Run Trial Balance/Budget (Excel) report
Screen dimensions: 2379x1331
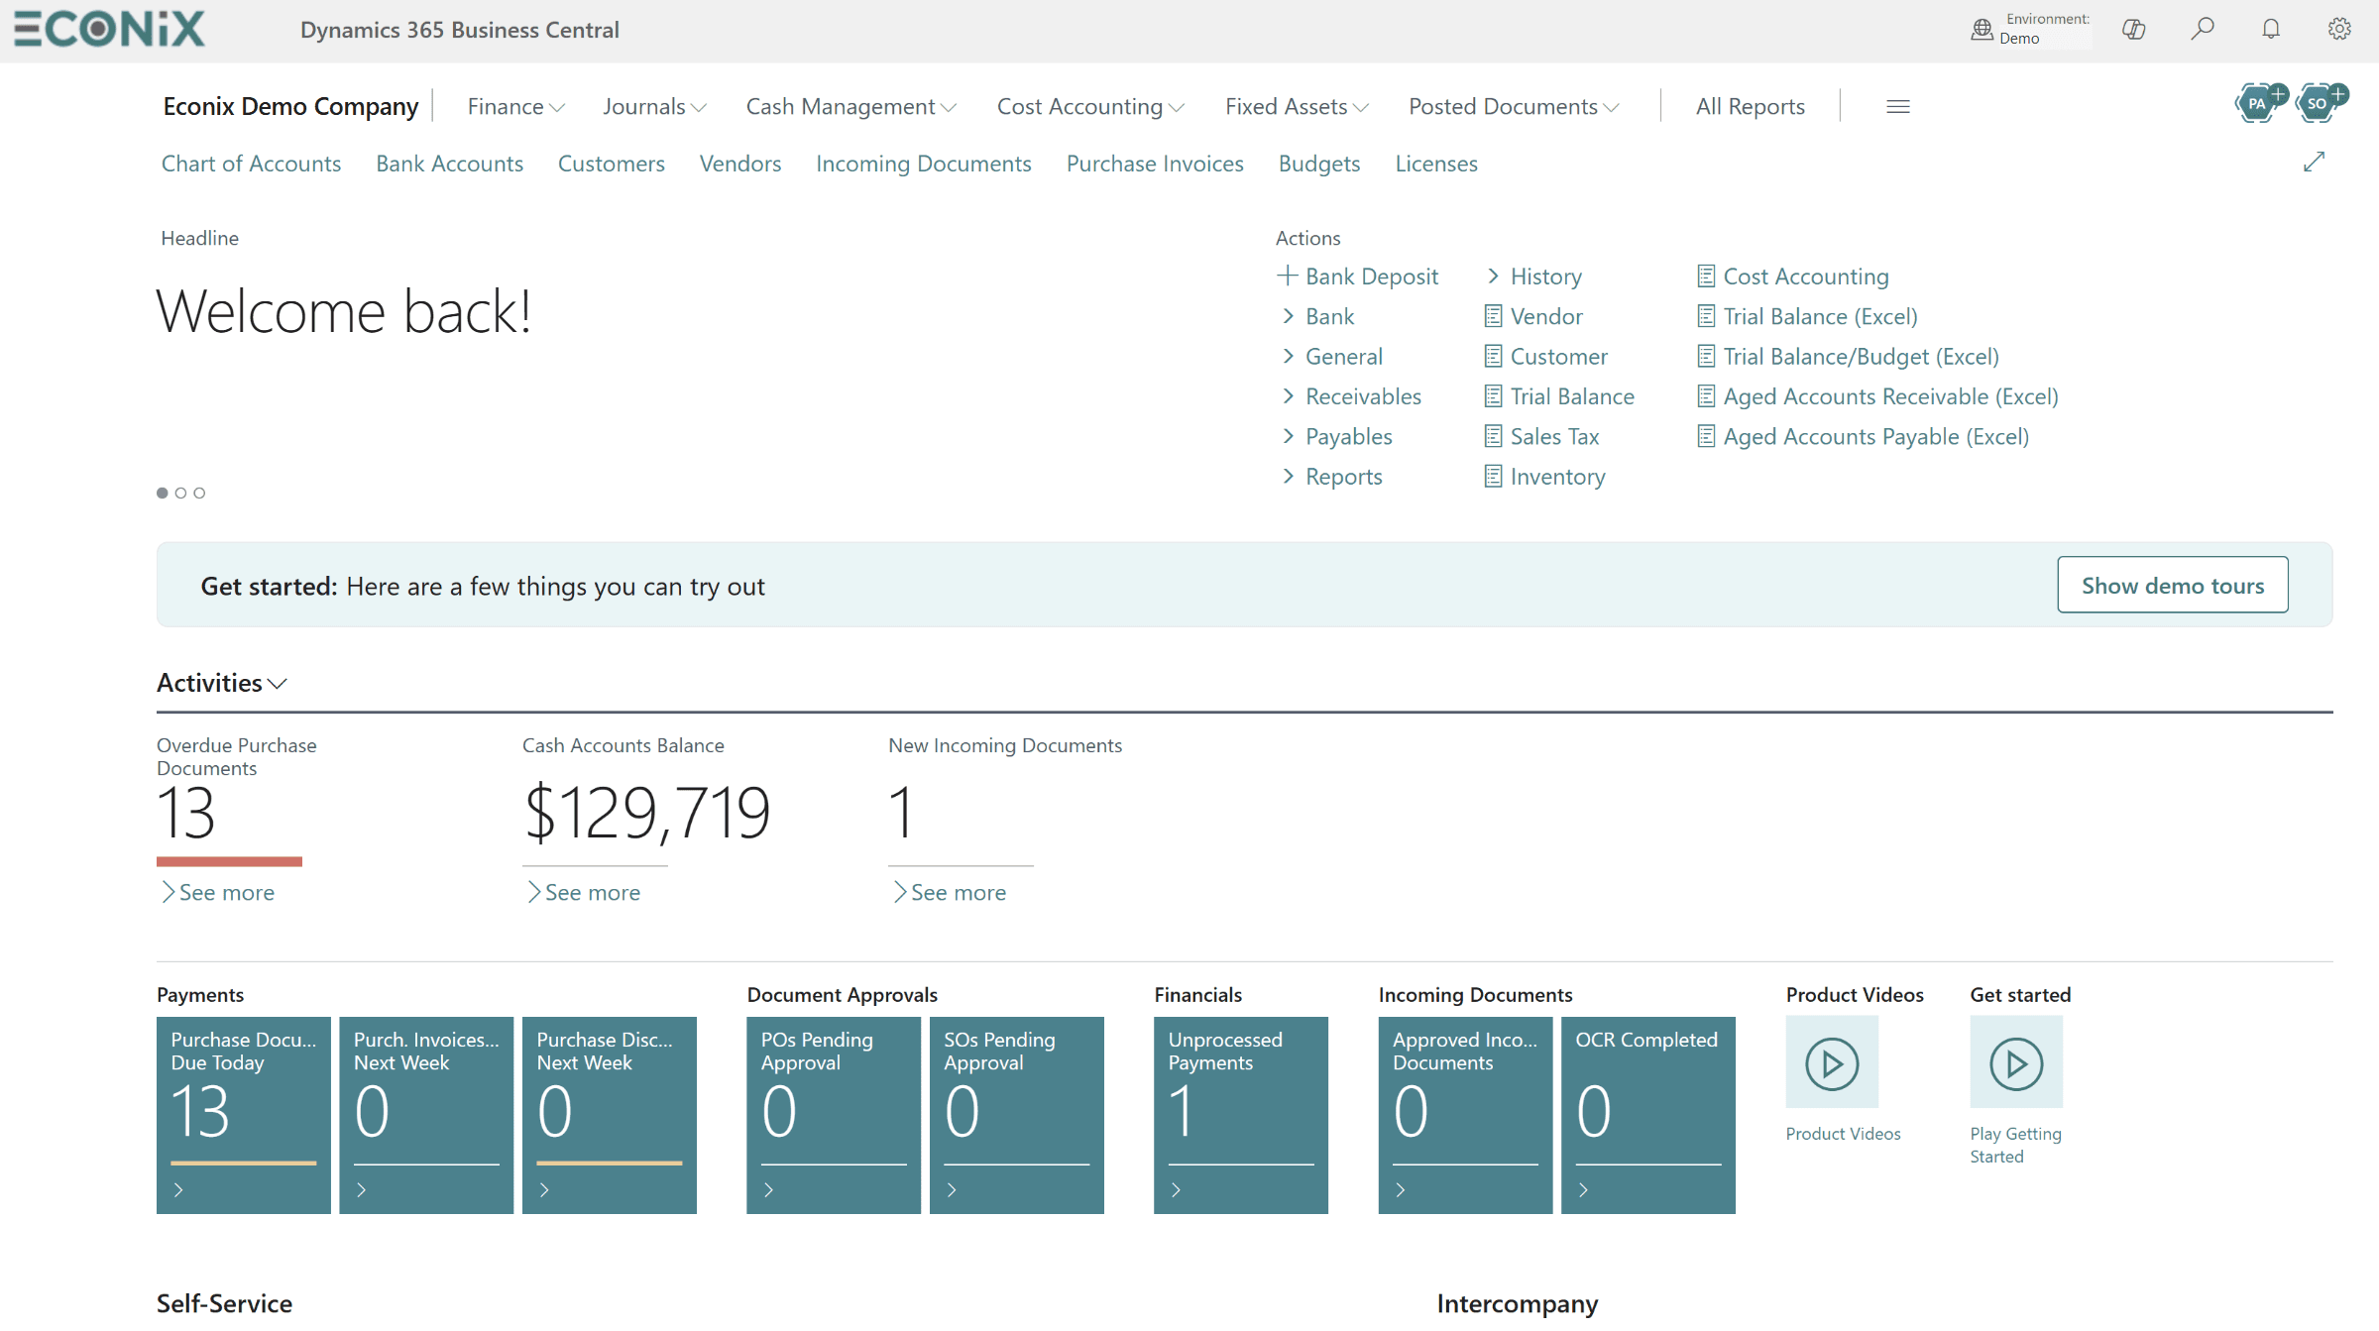tap(1849, 357)
